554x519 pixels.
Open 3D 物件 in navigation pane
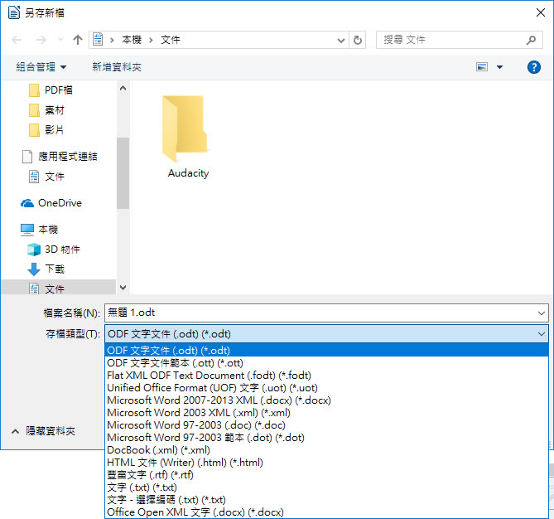(x=54, y=250)
